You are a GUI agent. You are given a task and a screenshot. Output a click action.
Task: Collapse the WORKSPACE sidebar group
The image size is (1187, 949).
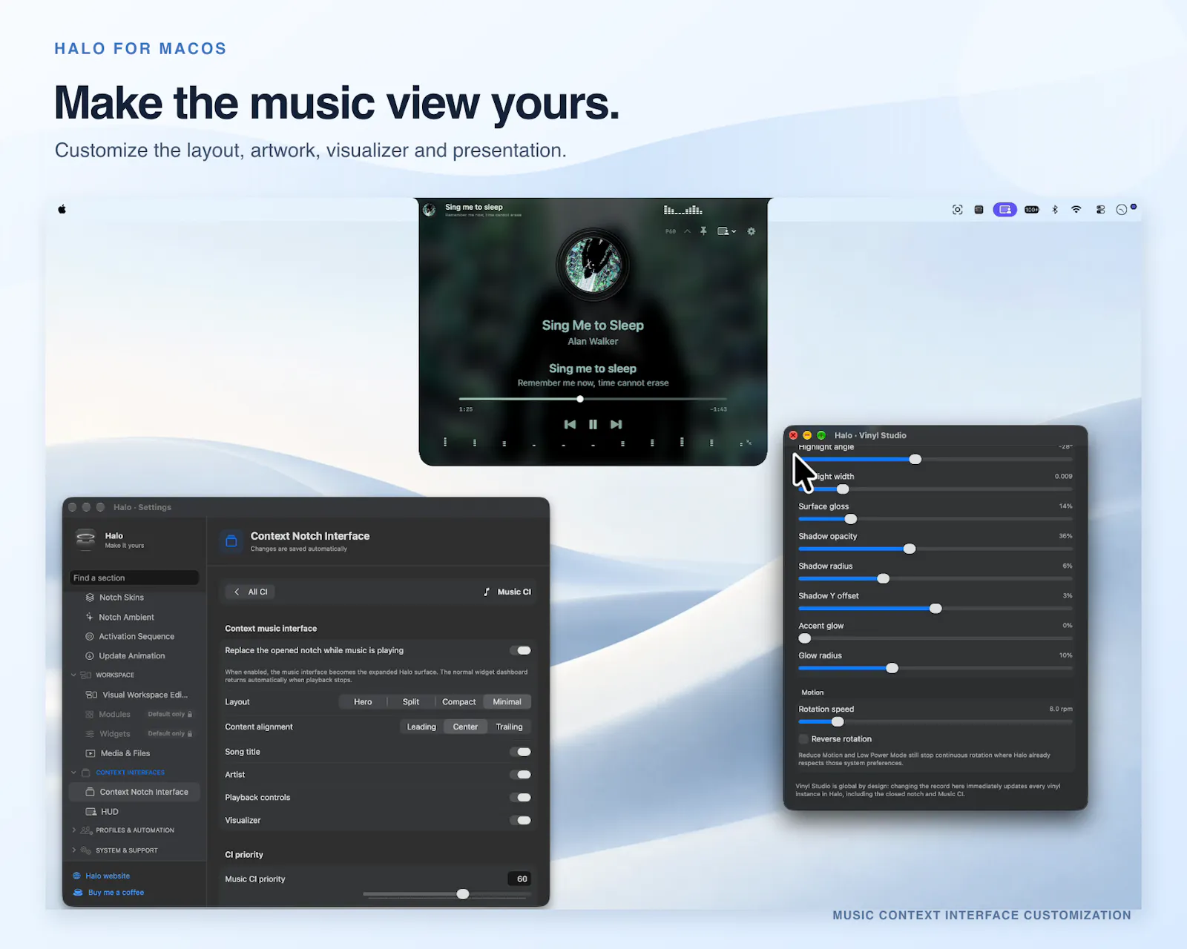[x=73, y=675]
